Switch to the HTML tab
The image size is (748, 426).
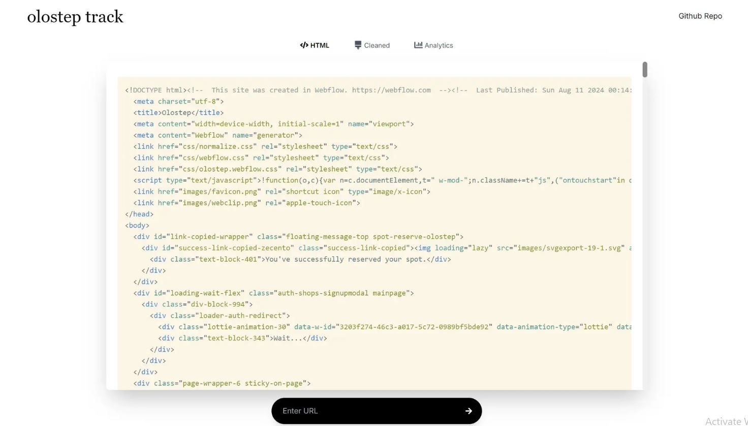[315, 45]
